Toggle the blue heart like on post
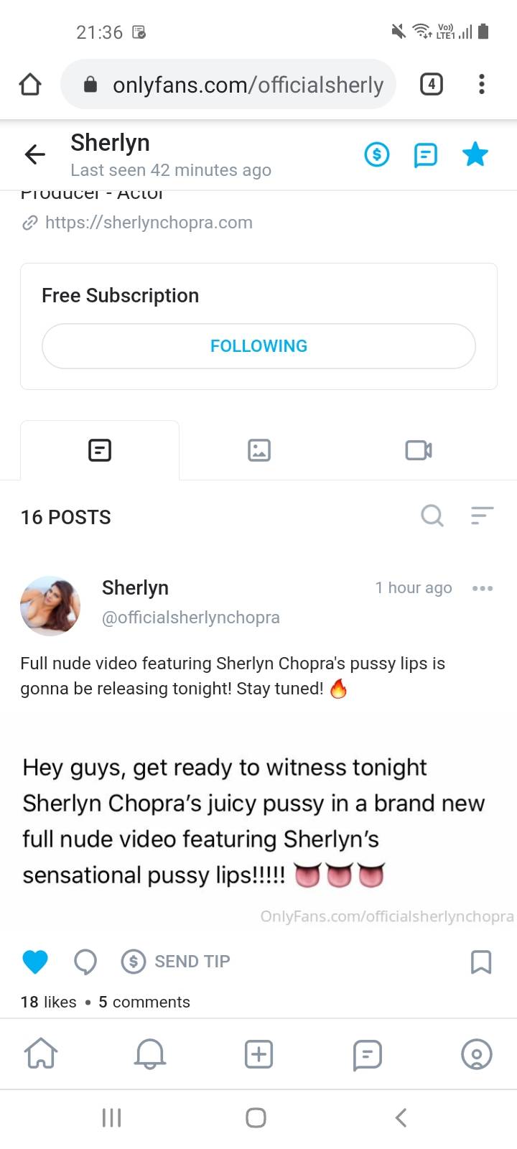Screen dimensions: 517x1149 tap(35, 961)
